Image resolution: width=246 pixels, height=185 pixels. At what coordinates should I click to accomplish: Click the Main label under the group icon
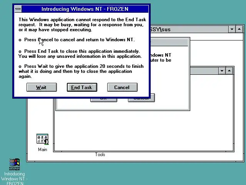pos(43,150)
